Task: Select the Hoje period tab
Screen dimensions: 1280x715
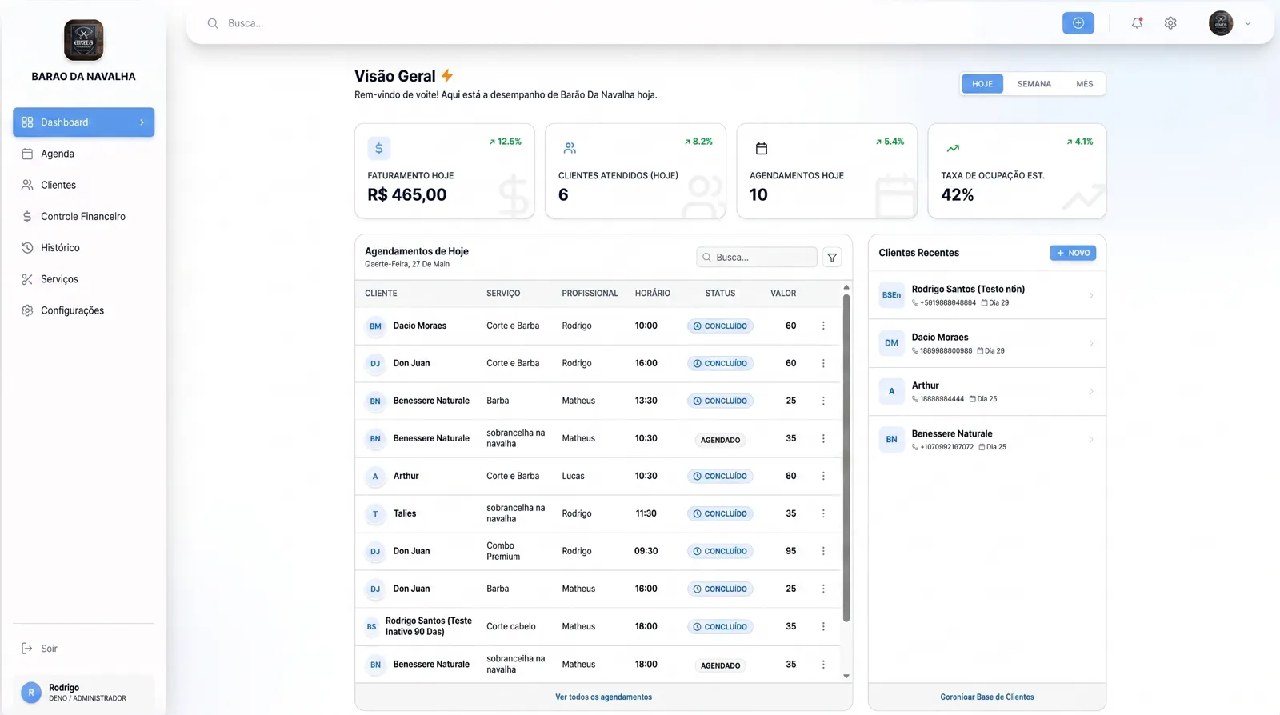Action: click(982, 84)
